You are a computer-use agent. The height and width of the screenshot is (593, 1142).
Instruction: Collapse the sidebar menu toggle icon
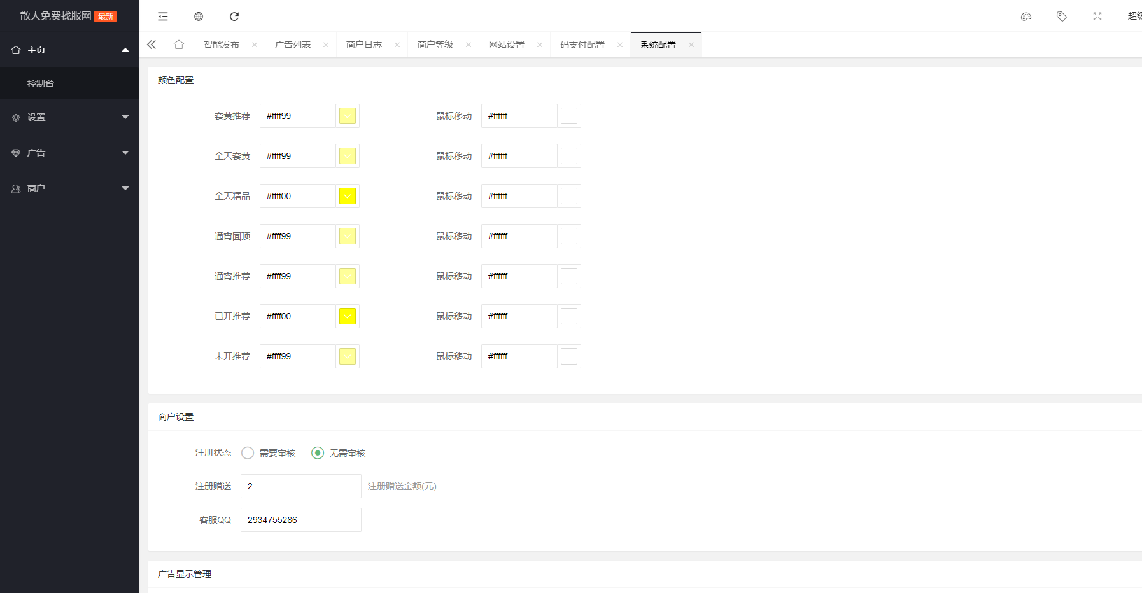[163, 17]
